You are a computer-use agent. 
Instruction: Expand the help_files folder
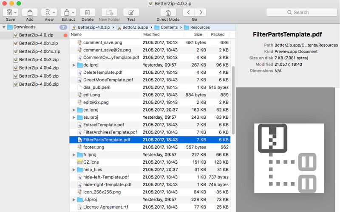tap(74, 170)
